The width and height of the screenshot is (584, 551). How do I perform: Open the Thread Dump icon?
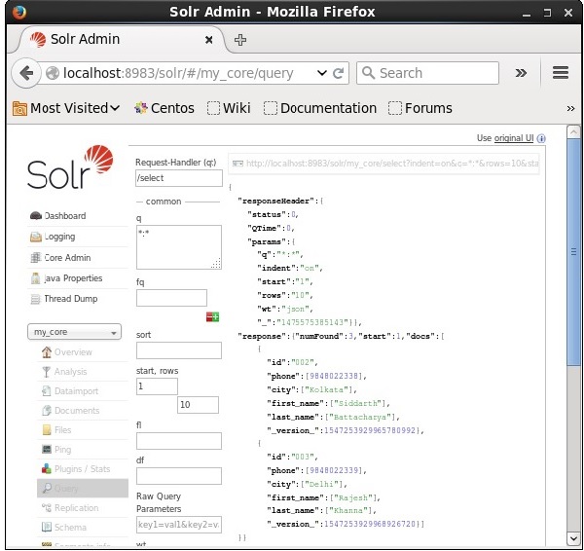36,299
